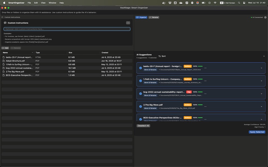Open the File menu
The image size is (268, 167).
[29, 3]
